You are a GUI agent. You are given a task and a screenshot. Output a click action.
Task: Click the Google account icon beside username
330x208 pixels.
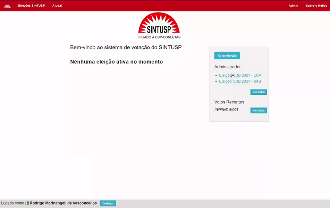coord(27,203)
